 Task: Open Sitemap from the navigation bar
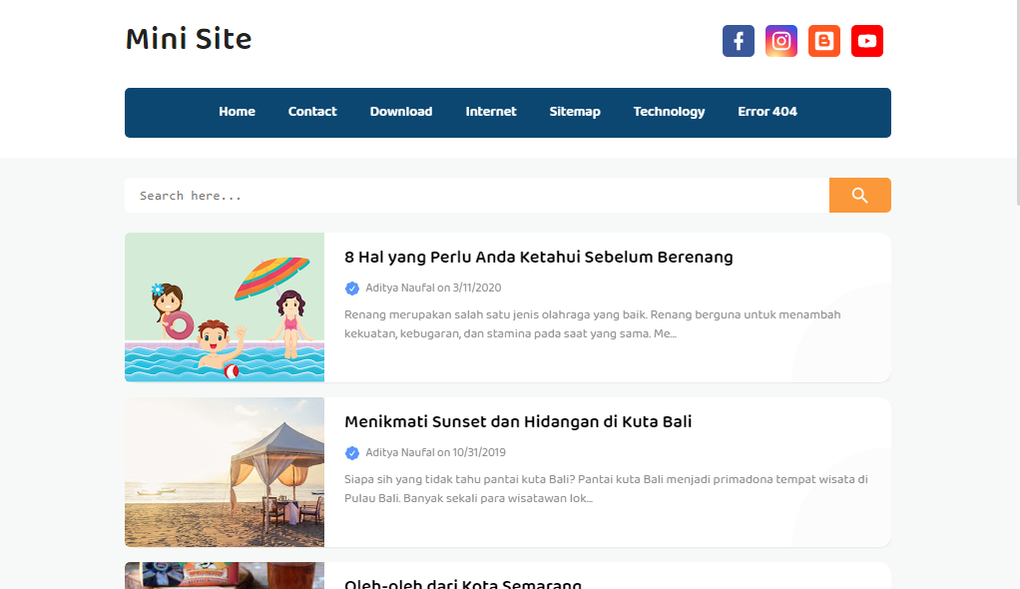pyautogui.click(x=575, y=111)
